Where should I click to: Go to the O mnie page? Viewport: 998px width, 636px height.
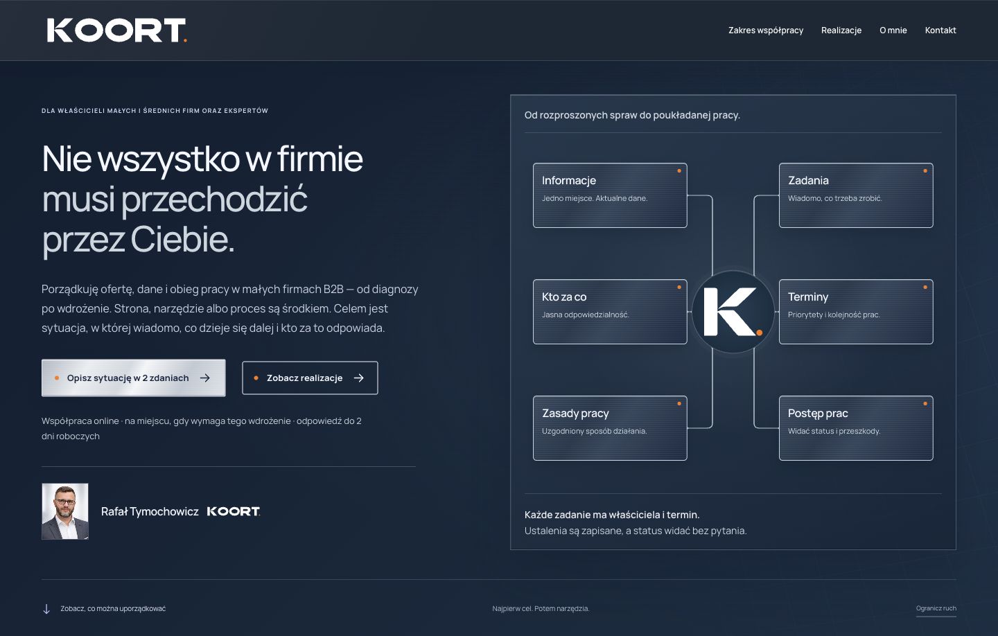pyautogui.click(x=893, y=30)
